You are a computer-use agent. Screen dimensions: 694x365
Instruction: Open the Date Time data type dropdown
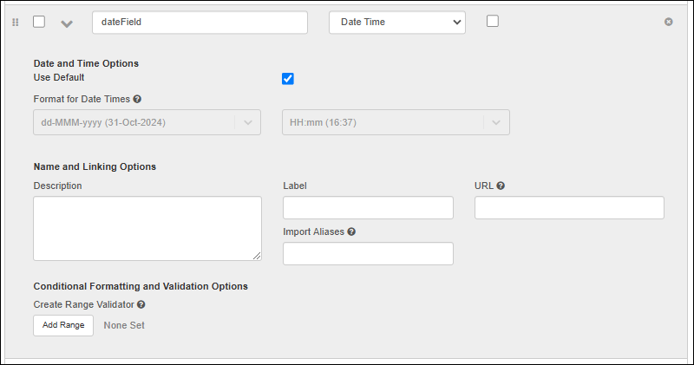click(396, 23)
